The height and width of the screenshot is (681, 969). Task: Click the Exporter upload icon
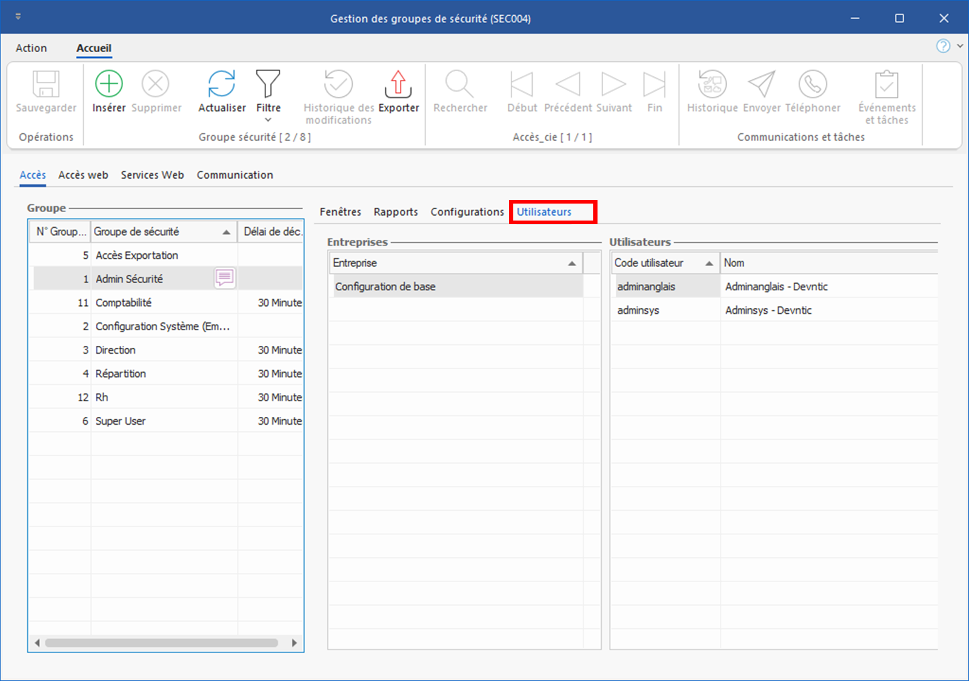398,84
